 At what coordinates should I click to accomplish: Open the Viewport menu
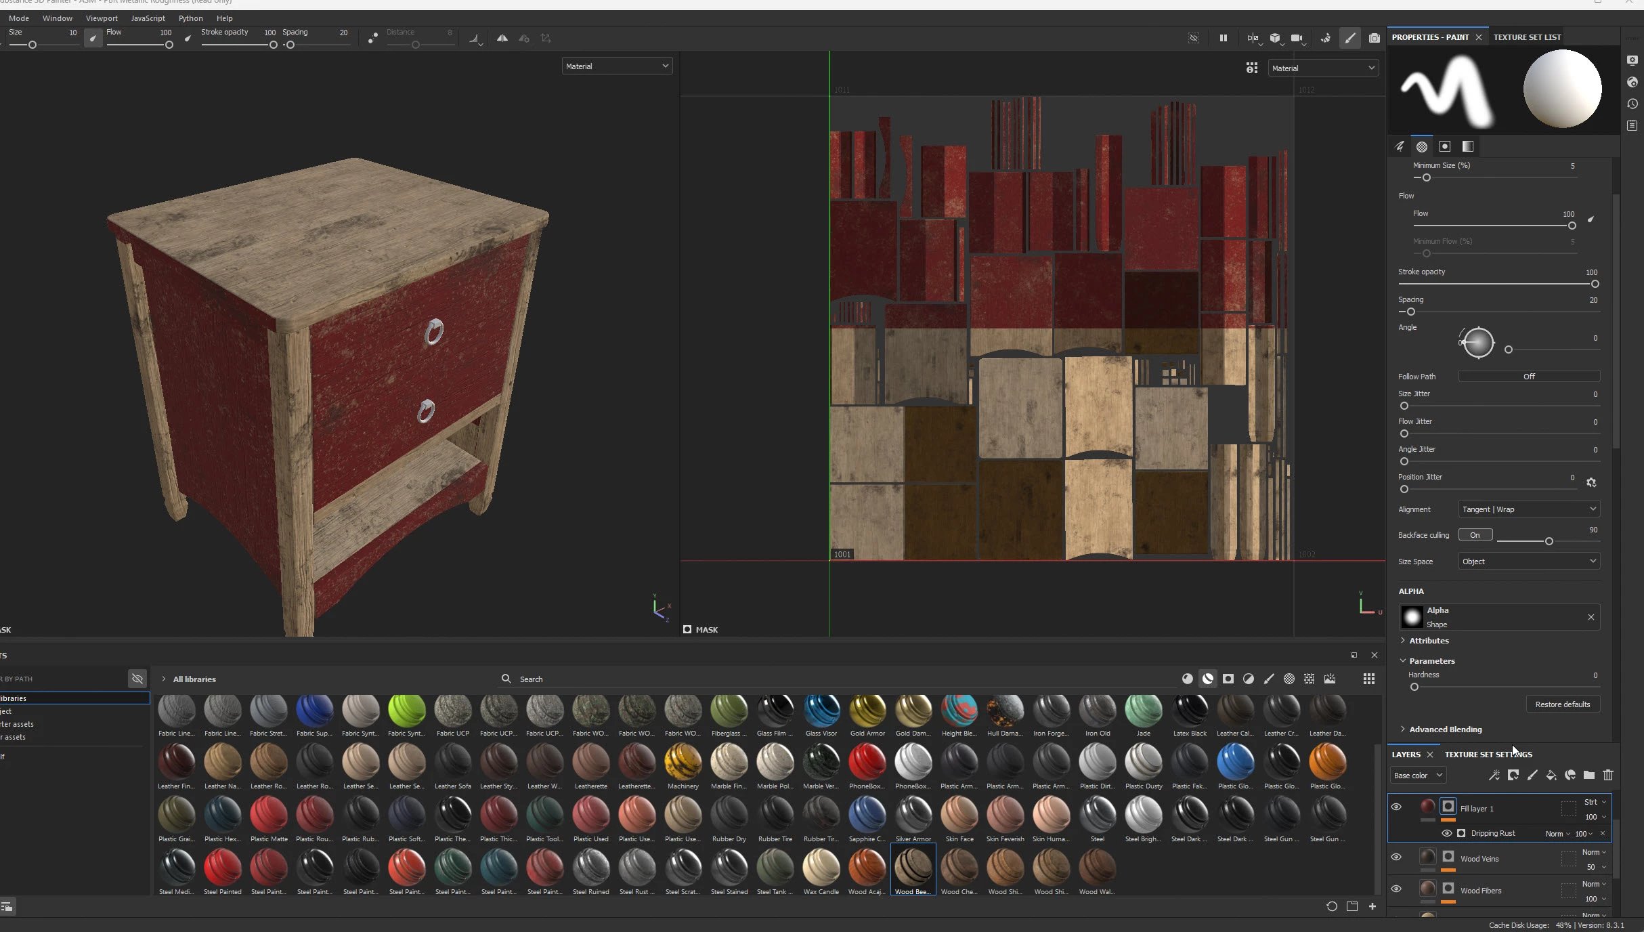102,18
